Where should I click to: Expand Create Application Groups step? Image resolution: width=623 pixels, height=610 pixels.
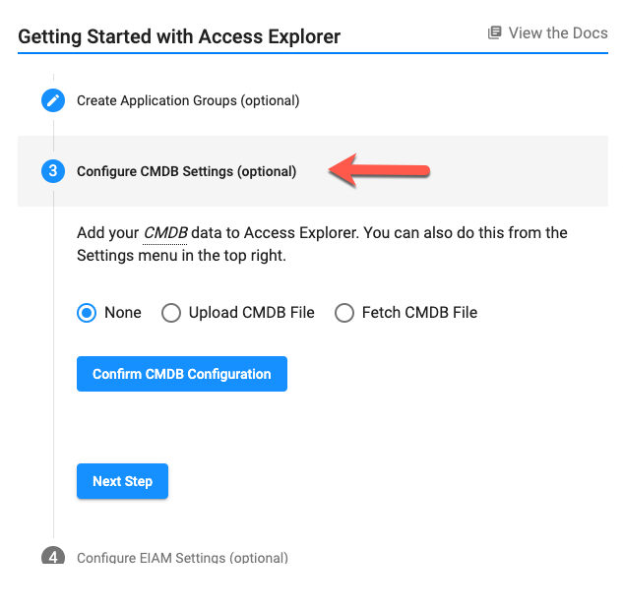coord(188,101)
